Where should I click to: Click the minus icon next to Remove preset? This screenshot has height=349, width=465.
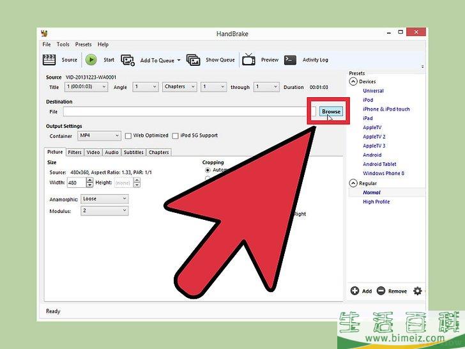coord(381,291)
